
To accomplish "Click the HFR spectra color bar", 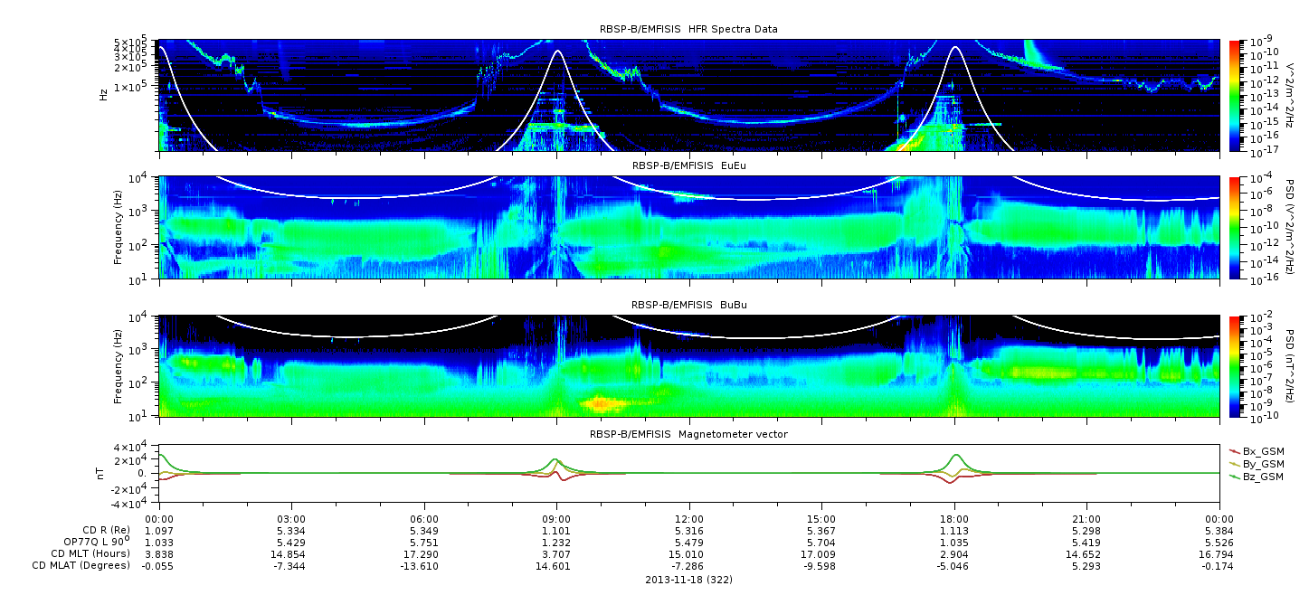I will pyautogui.click(x=1236, y=95).
